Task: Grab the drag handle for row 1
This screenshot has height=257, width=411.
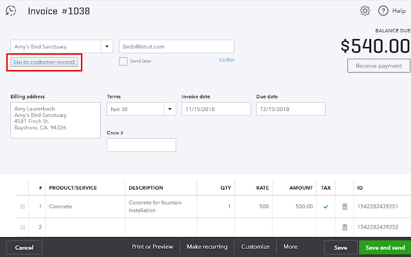Action: (x=23, y=207)
